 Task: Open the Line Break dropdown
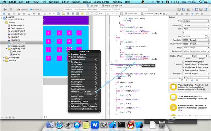coord(196,74)
